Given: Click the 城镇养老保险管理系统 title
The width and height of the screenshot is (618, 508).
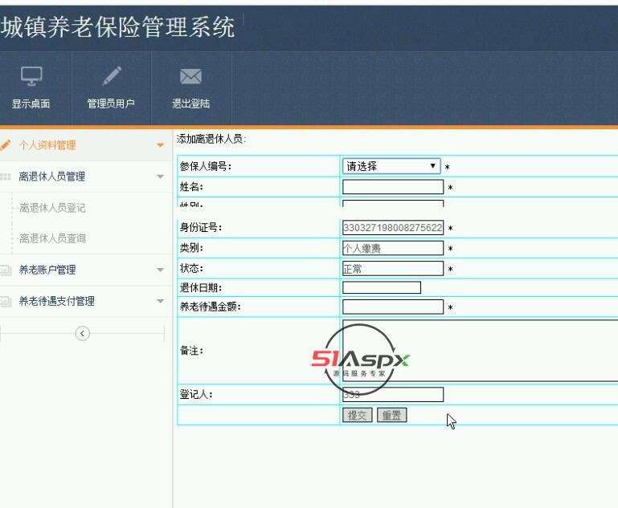Looking at the screenshot, I should (x=117, y=27).
